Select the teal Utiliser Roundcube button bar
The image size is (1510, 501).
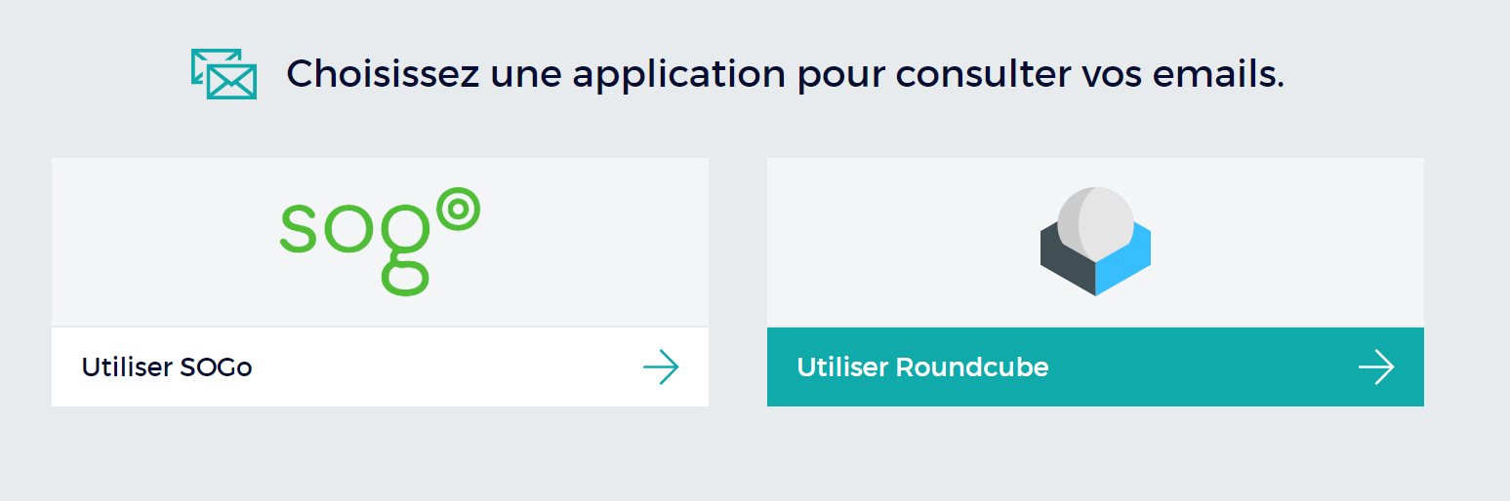[x=1095, y=367]
